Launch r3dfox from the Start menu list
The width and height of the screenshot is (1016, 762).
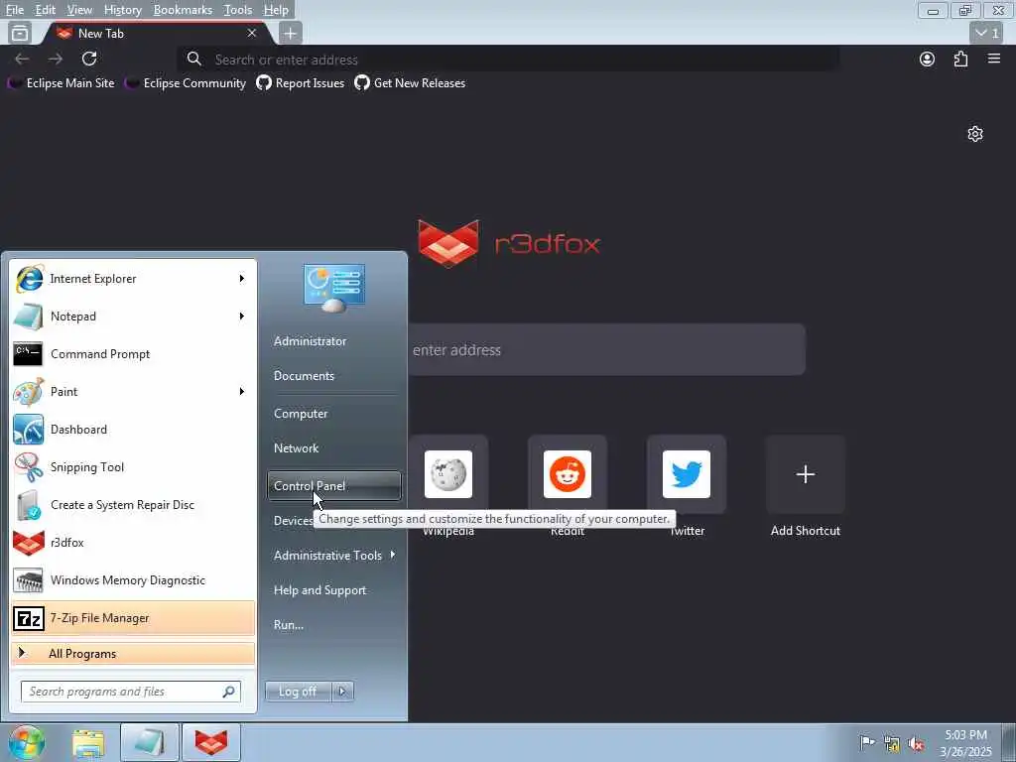tap(133, 543)
